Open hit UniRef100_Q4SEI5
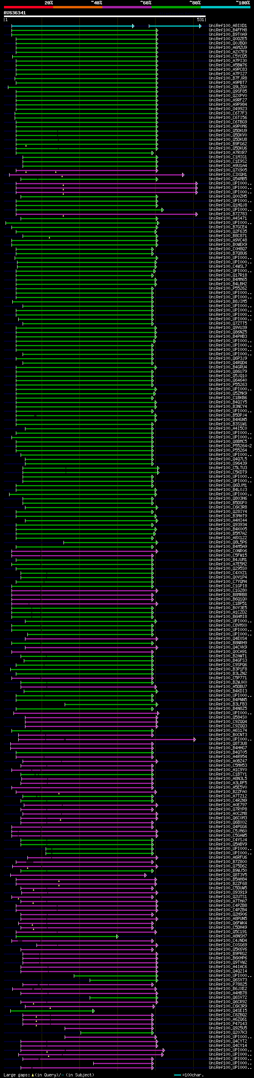This screenshot has width=254, height=1078. pos(228,1011)
